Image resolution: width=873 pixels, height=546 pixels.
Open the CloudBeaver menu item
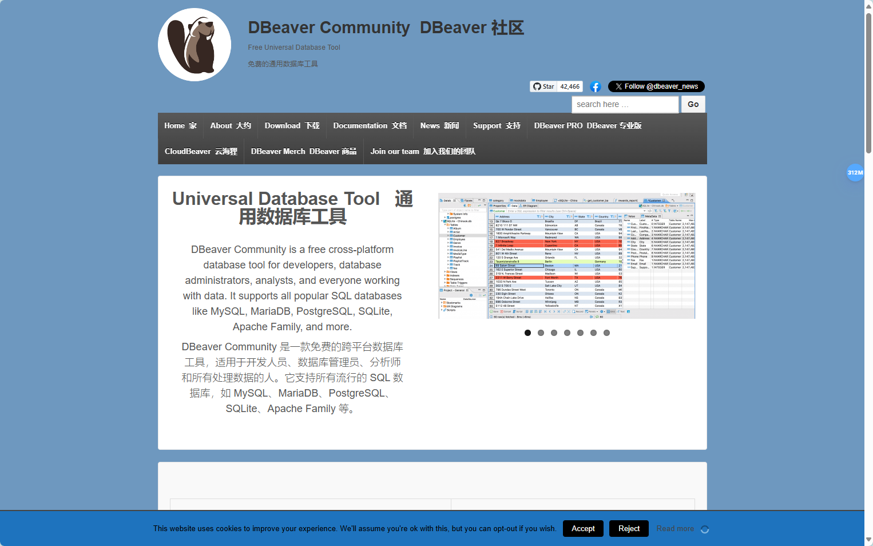(201, 152)
